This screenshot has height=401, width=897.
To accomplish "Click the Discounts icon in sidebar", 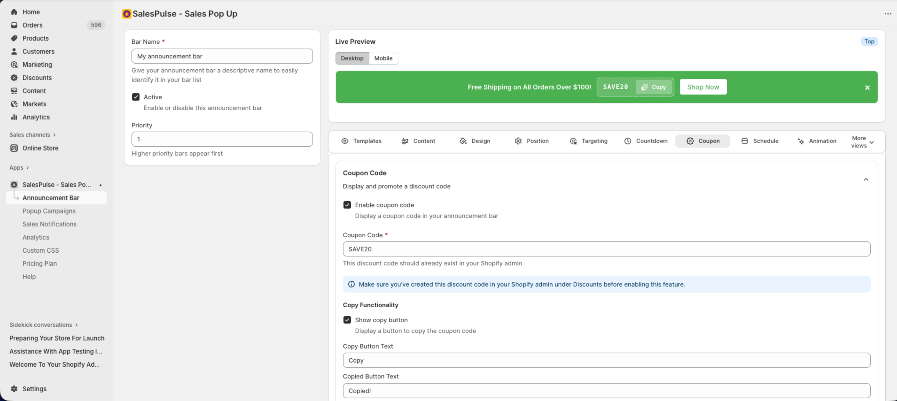I will 14,77.
